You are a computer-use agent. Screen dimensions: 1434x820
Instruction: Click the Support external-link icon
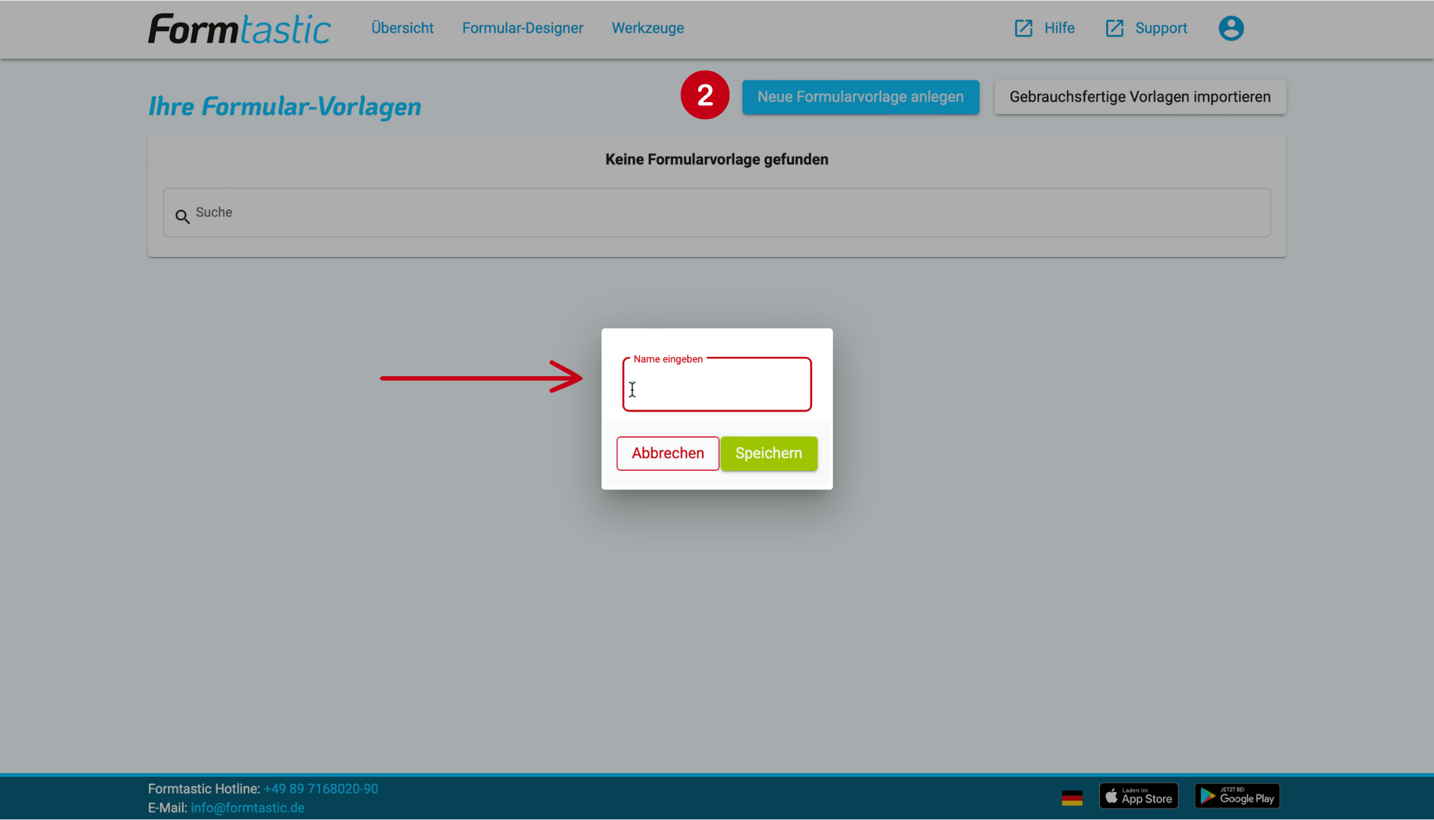[x=1115, y=28]
